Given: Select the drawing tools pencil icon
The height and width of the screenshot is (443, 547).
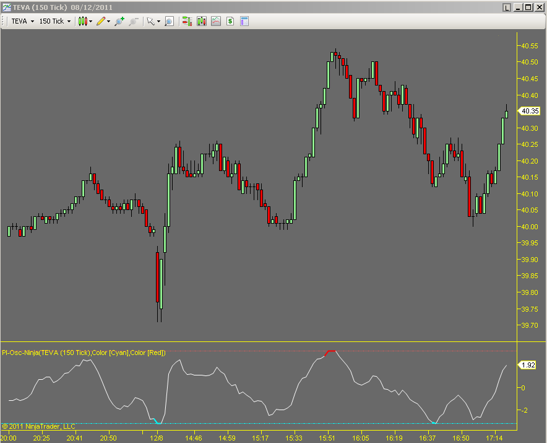Looking at the screenshot, I should pos(101,21).
